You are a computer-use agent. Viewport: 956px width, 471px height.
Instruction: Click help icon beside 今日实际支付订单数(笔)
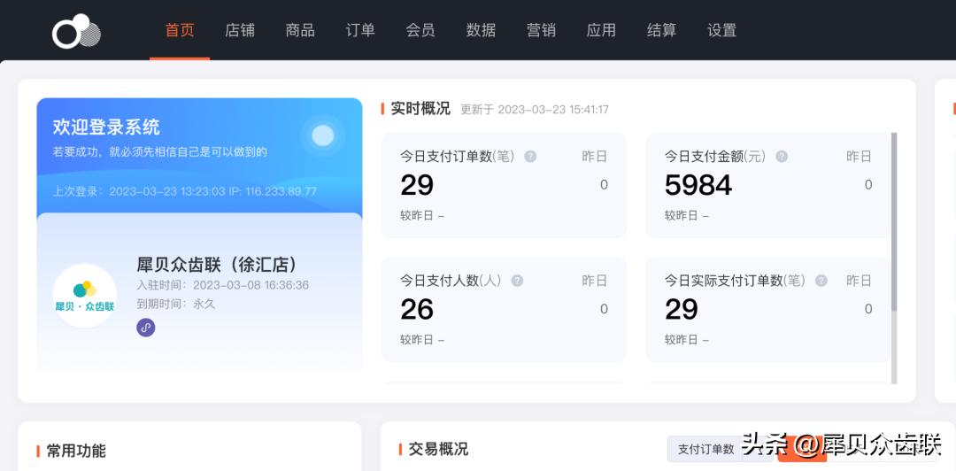pyautogui.click(x=821, y=281)
